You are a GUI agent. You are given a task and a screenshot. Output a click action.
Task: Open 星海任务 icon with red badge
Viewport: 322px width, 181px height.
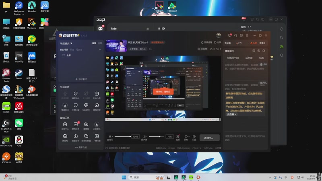76,124
